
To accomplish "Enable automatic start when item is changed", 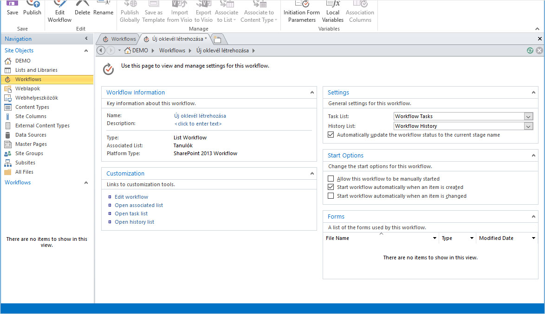I will tap(331, 196).
